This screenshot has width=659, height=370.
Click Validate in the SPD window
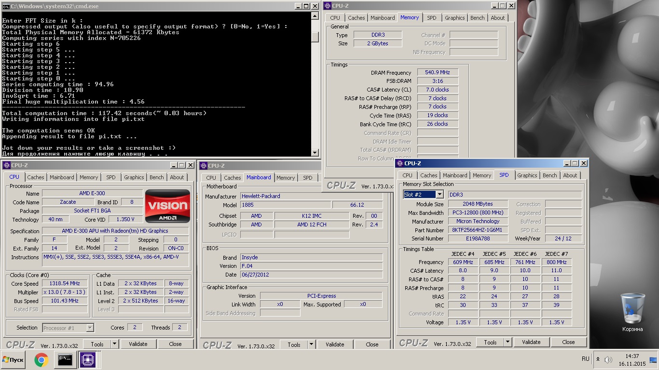pos(531,342)
